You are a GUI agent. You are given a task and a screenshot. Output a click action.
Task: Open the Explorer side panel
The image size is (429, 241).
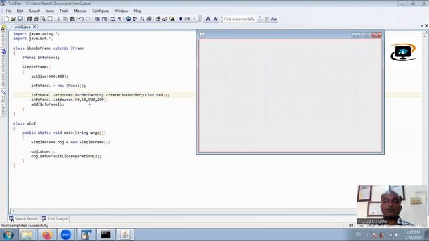point(3,36)
